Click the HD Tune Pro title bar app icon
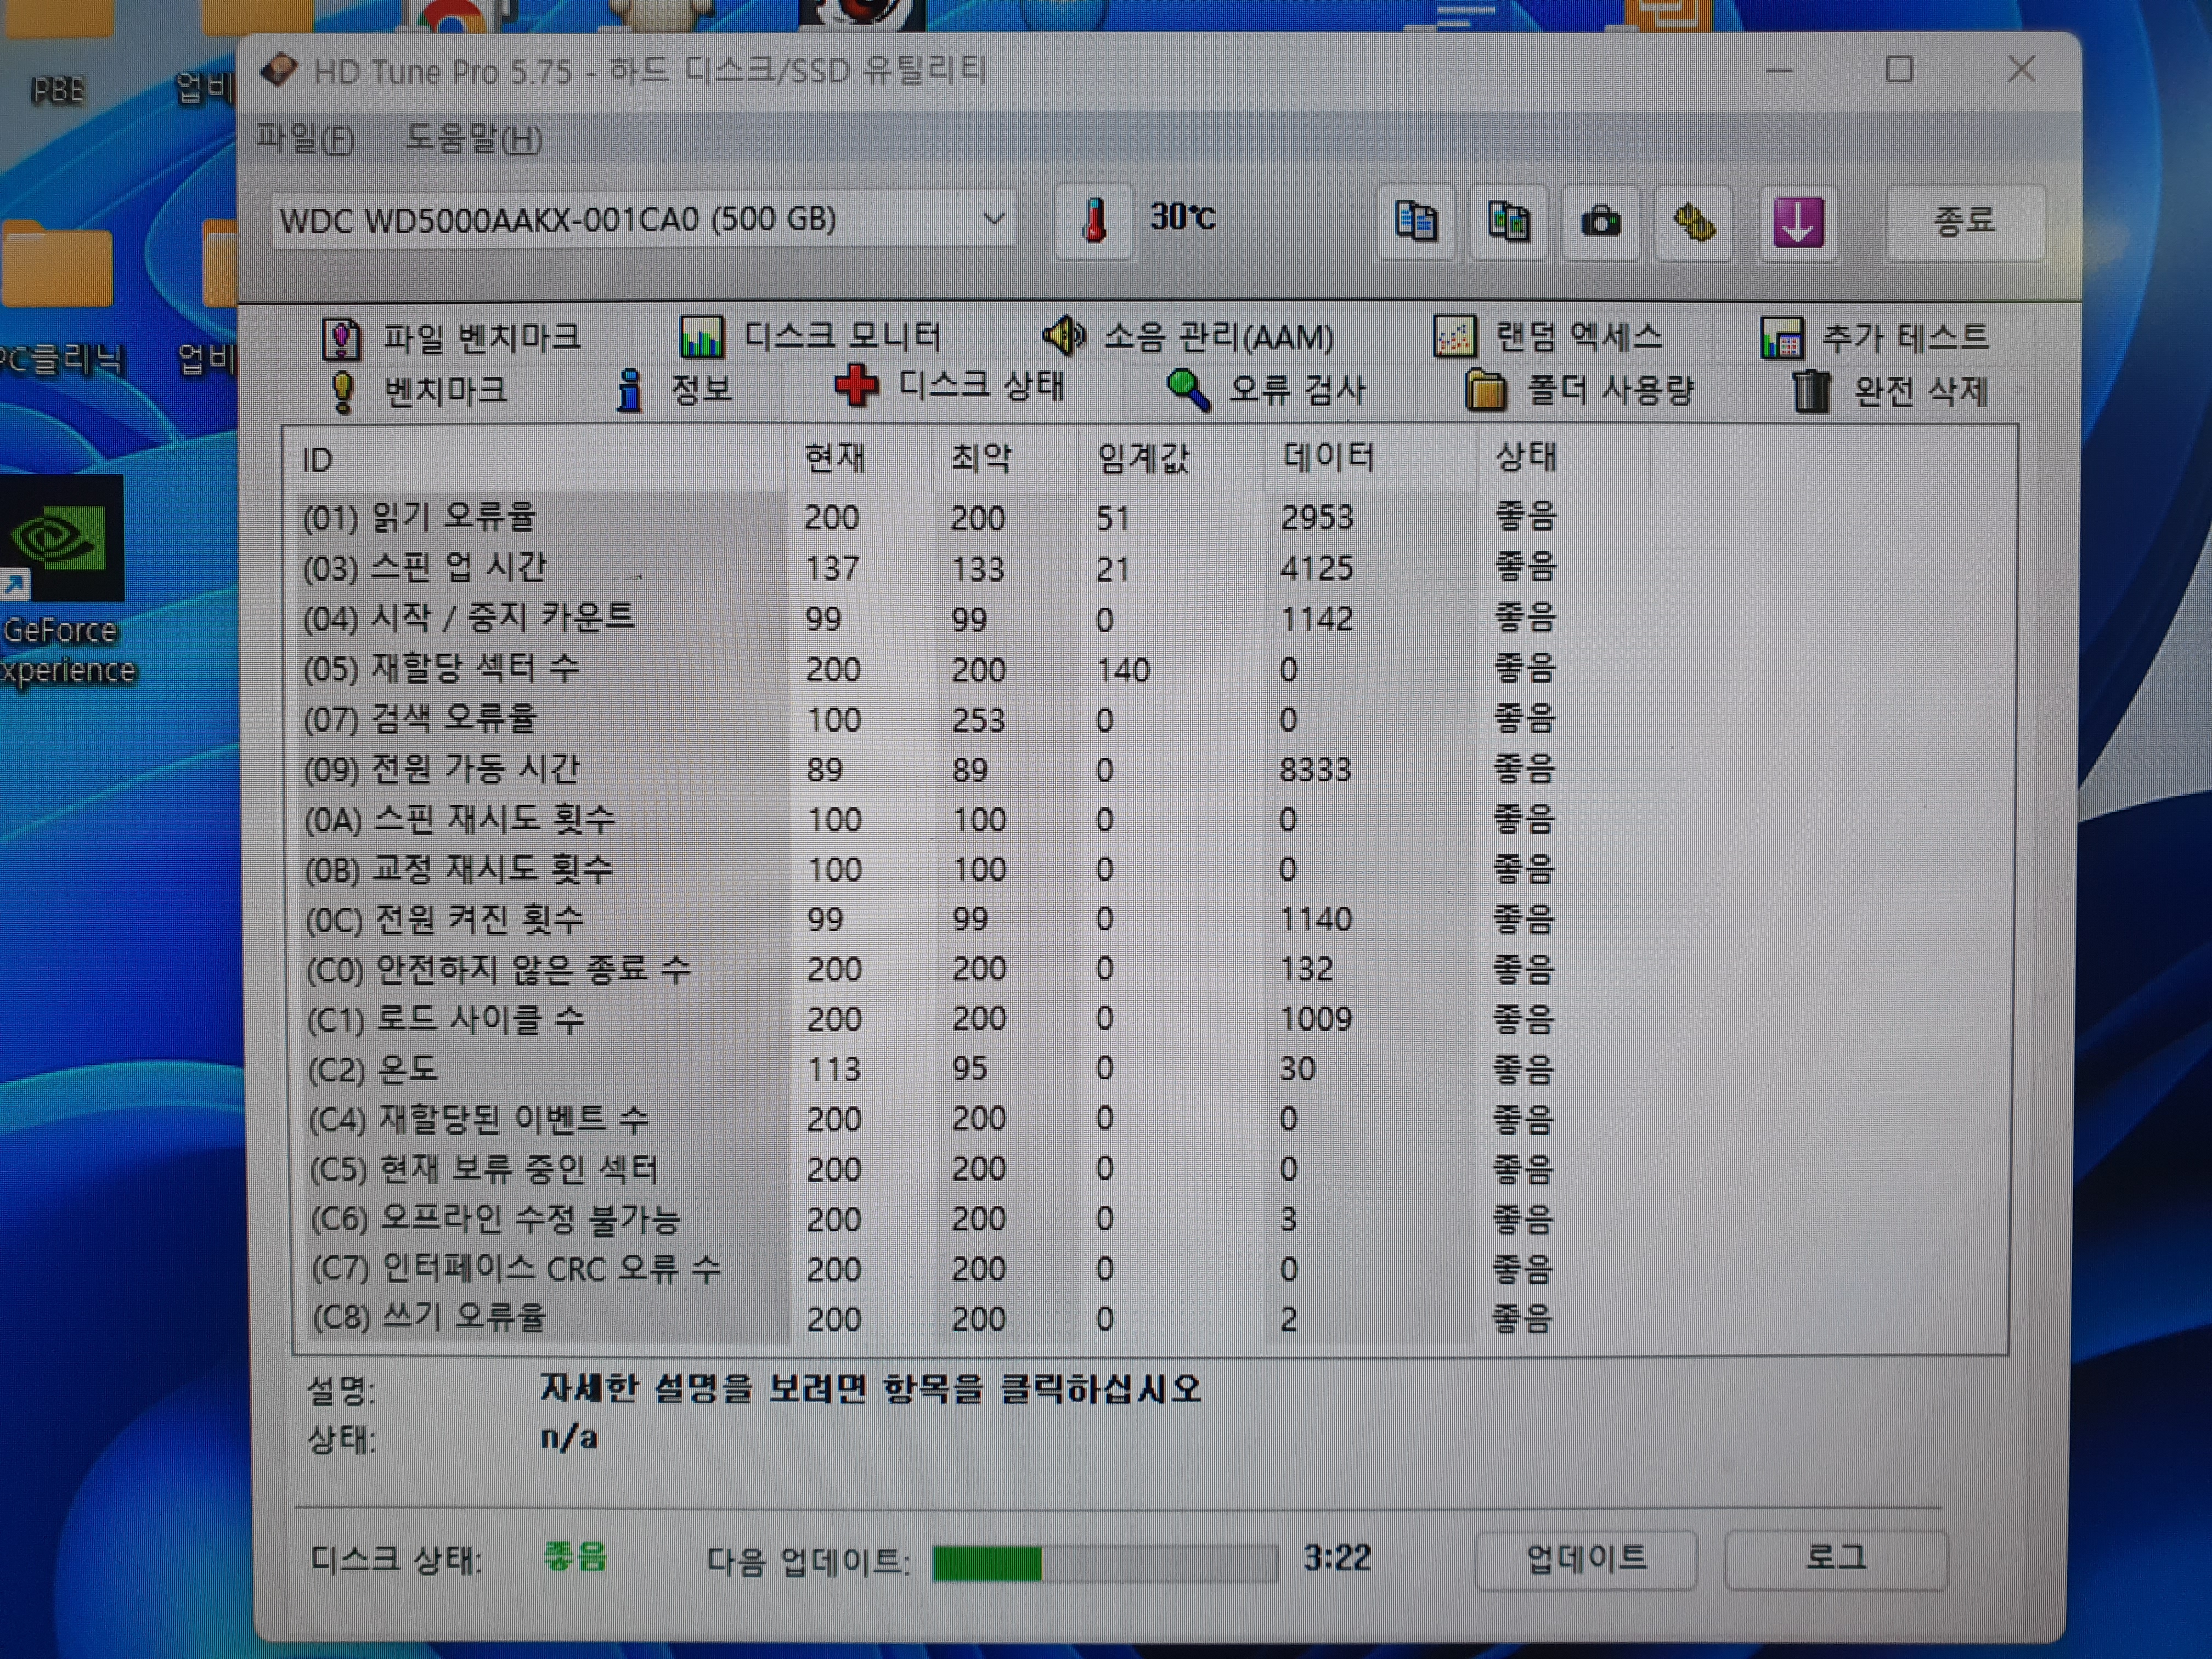The height and width of the screenshot is (1659, 2212). tap(279, 70)
